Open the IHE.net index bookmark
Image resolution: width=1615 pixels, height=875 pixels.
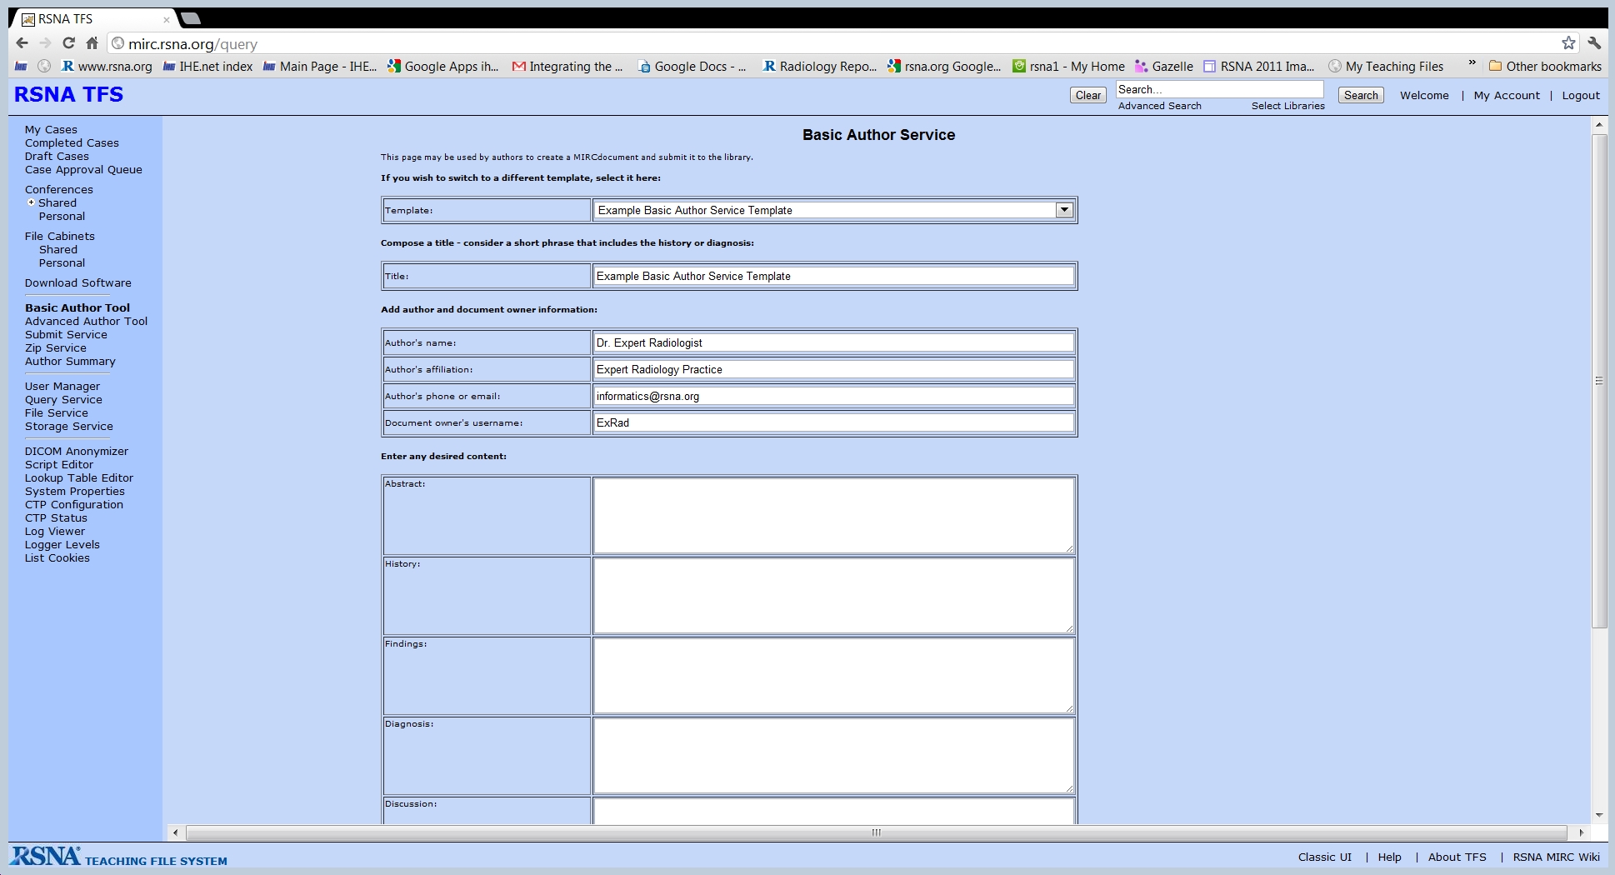coord(207,67)
